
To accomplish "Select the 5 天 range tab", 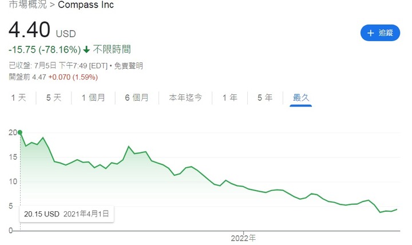I will 53,97.
